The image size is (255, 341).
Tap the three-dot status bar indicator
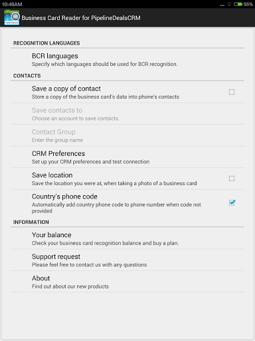[222, 5]
